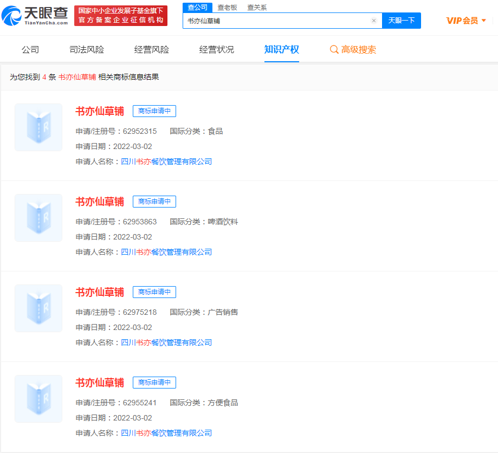498x453 pixels.
Task: Select registration number 62955241 text
Action: pos(140,403)
